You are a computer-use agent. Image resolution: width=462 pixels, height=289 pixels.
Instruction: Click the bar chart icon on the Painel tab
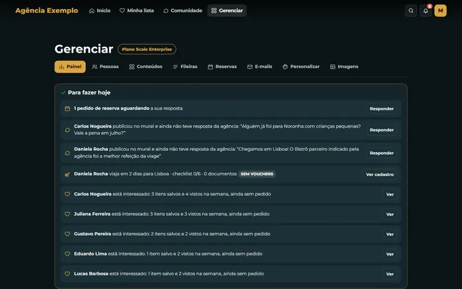(62, 67)
